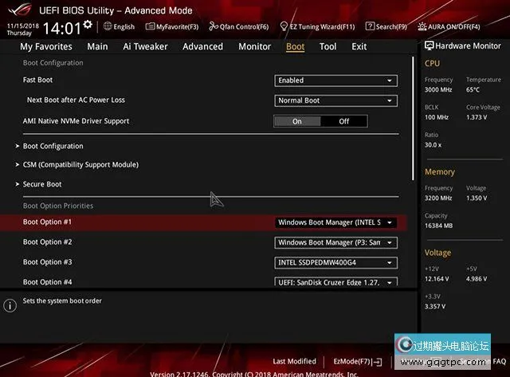
Task: Open the Exit tab
Action: [x=359, y=46]
